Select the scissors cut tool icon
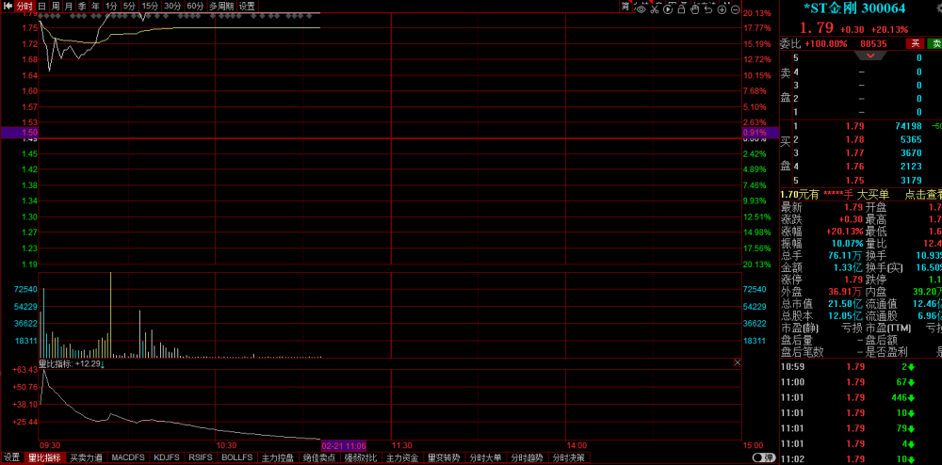The image size is (942, 465). click(655, 8)
